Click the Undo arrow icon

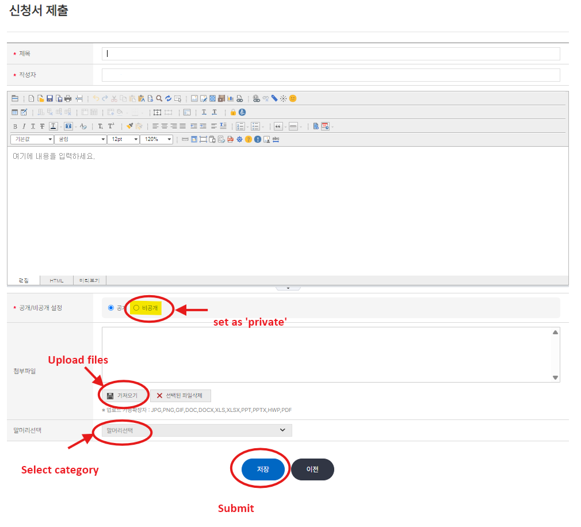coord(95,98)
